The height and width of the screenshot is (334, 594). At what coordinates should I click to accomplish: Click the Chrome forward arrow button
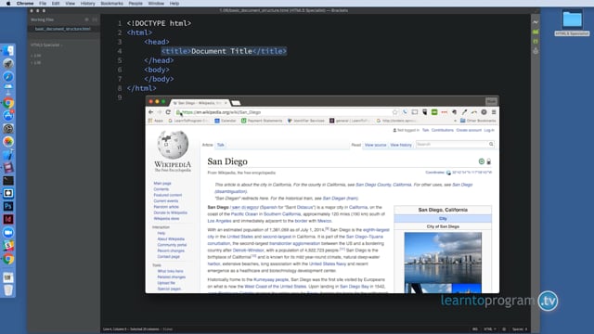coord(159,112)
